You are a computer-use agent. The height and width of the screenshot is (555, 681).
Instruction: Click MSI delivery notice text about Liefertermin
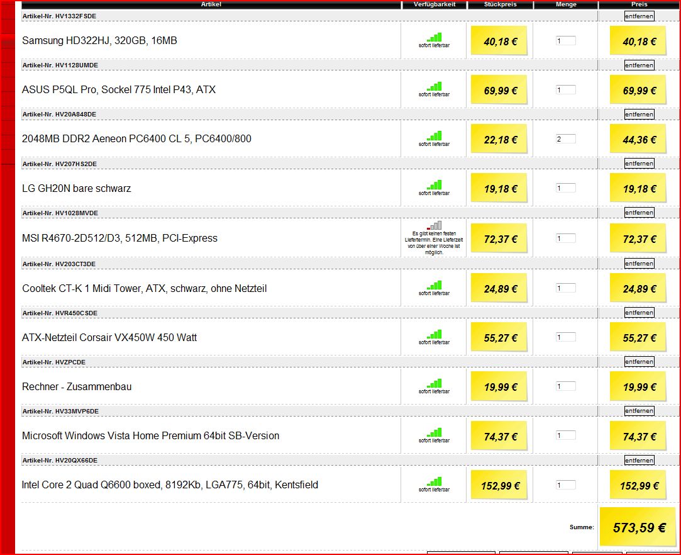(x=434, y=243)
